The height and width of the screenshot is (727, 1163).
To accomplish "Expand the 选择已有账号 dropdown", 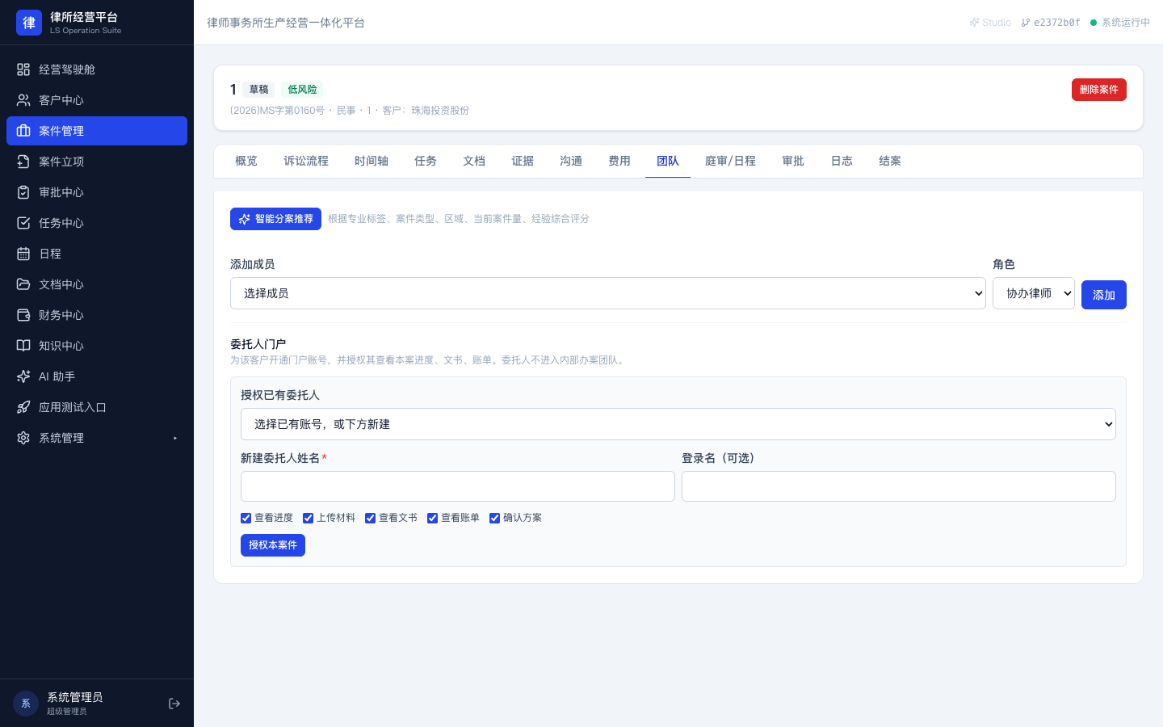I will point(678,424).
